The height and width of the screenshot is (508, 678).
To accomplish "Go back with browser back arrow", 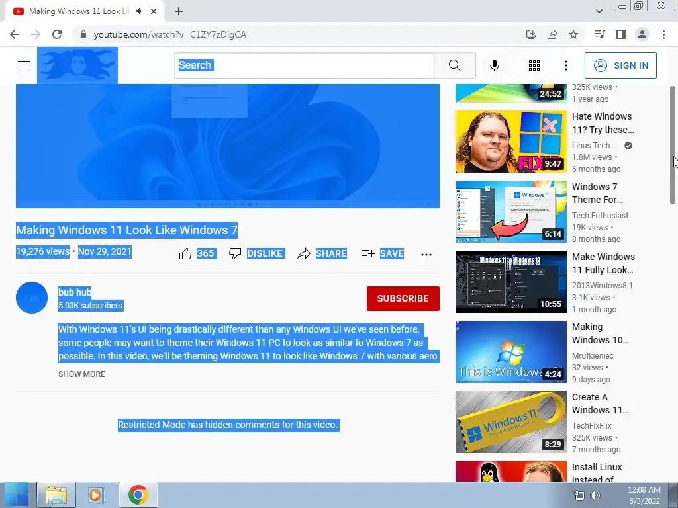I will (15, 34).
